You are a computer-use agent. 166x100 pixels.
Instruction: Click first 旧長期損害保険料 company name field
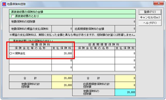pos(94,53)
